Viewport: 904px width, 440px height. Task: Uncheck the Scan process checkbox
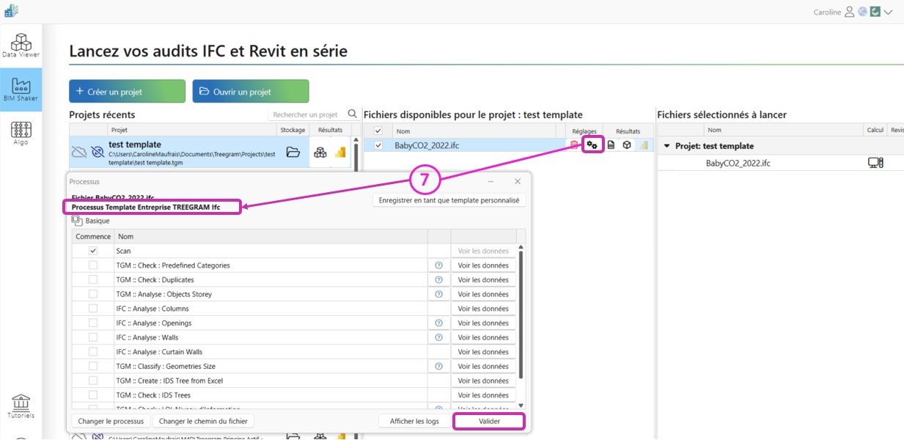tap(93, 251)
